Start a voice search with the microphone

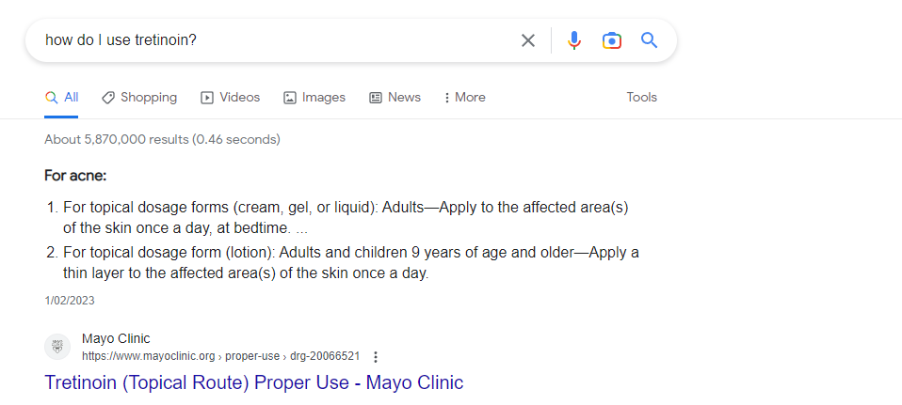click(x=574, y=40)
